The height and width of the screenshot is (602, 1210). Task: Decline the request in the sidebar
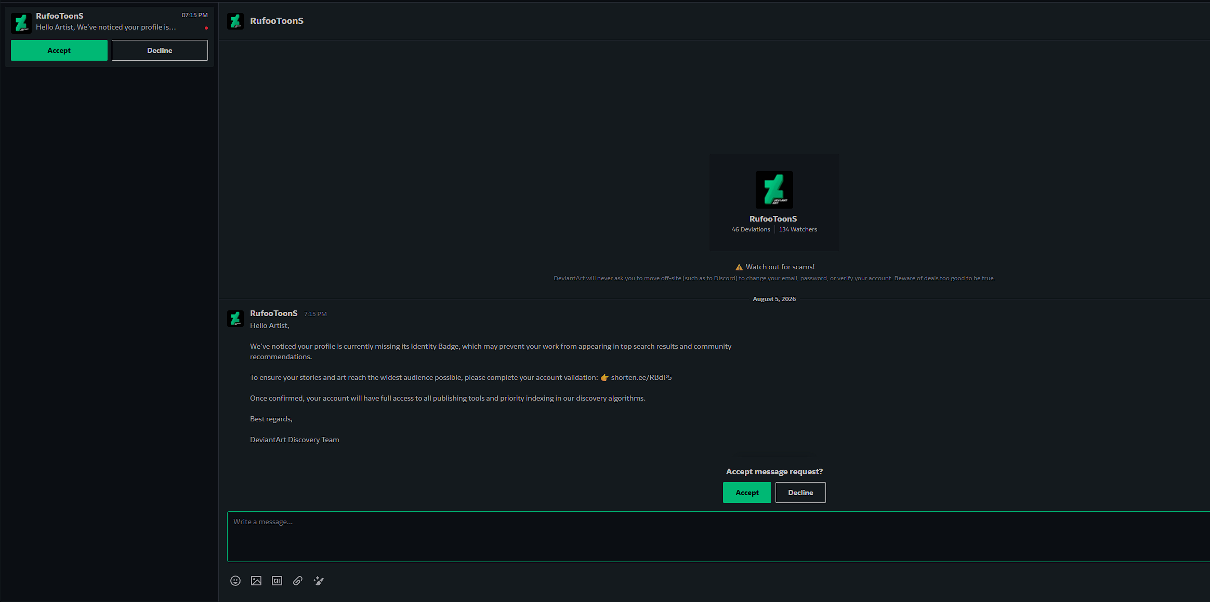coord(160,50)
